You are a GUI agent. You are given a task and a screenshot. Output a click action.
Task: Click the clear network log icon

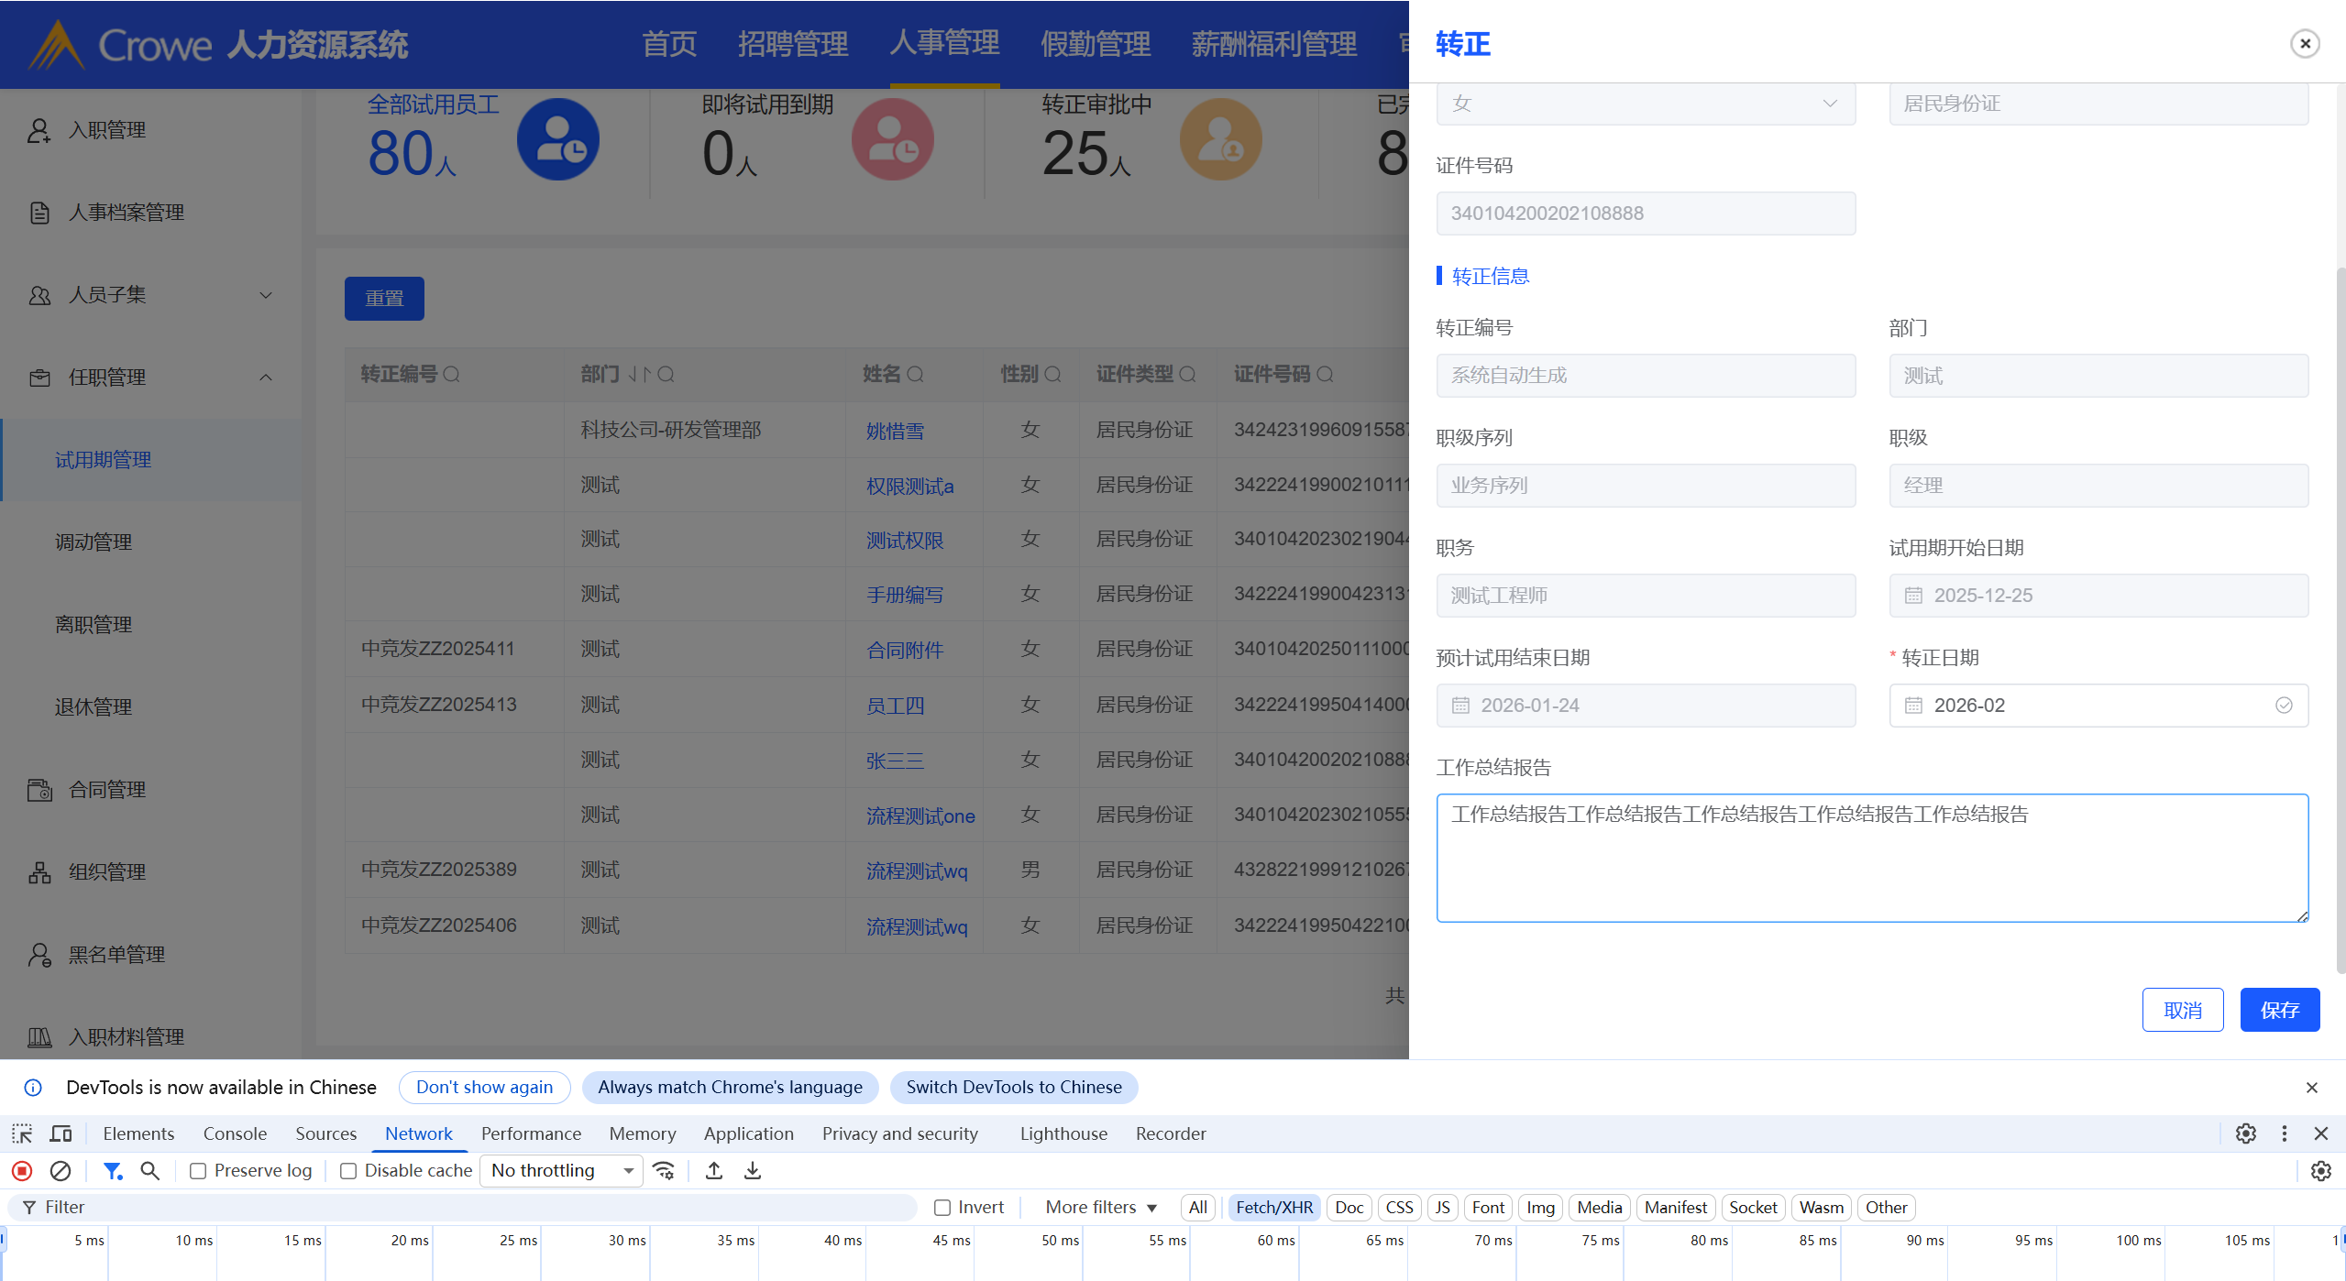(x=61, y=1170)
